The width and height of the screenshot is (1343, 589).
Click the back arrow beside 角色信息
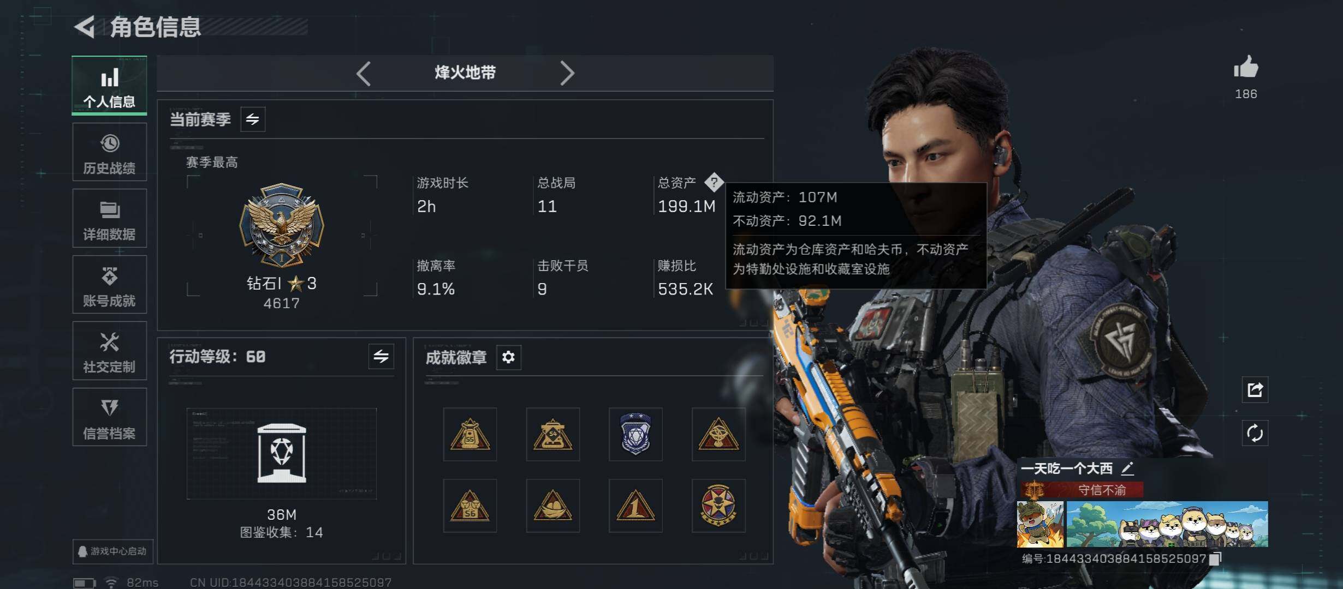[x=85, y=27]
